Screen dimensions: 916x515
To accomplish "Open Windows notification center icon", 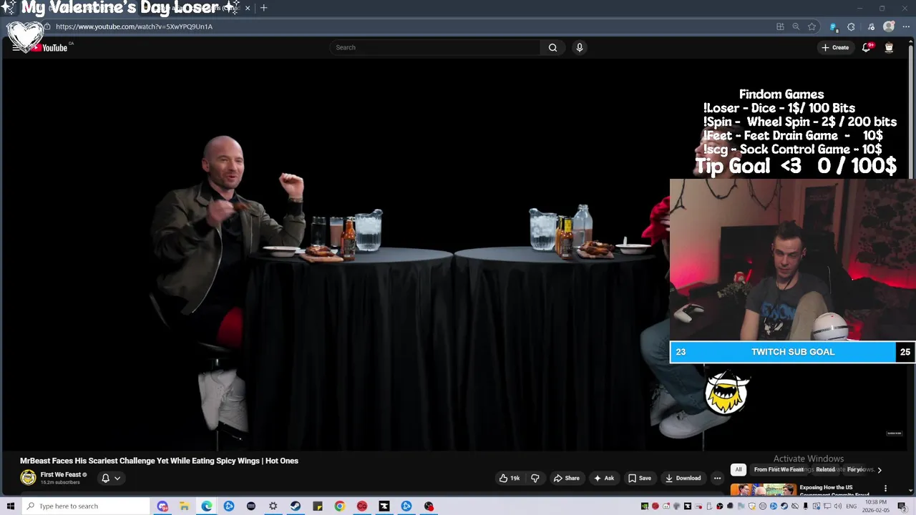I will pyautogui.click(x=902, y=506).
